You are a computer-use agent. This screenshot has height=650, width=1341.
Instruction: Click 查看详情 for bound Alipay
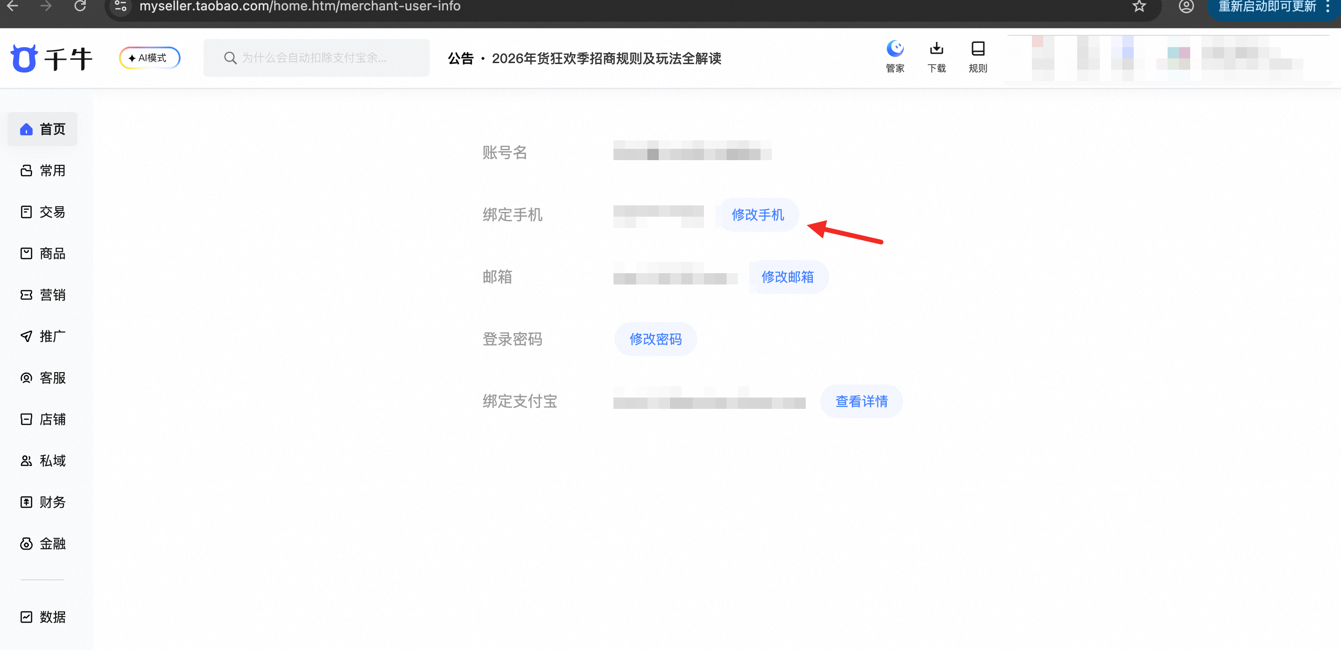(x=861, y=401)
